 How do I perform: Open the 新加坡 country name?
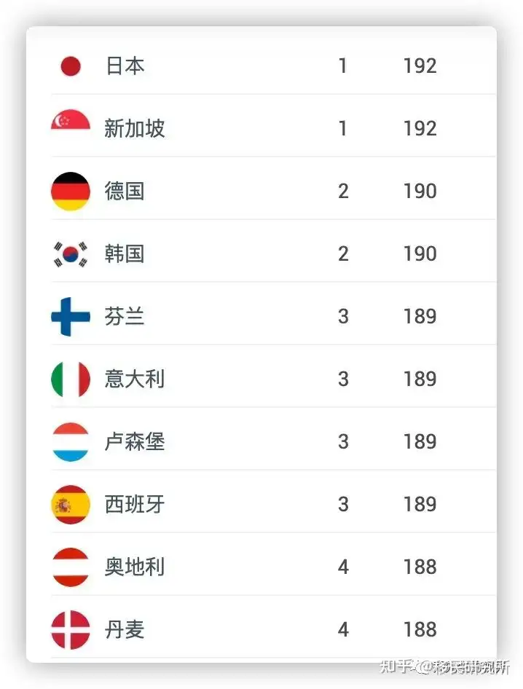pos(135,129)
